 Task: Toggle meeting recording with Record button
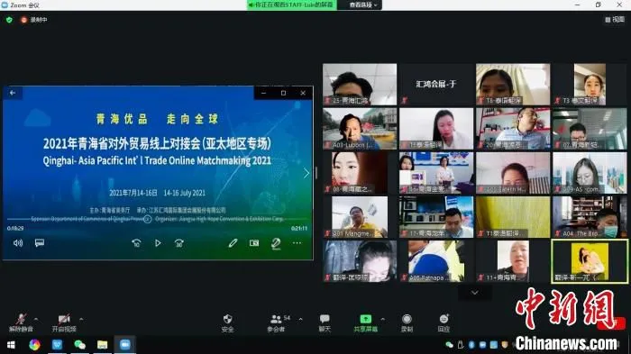tap(407, 322)
